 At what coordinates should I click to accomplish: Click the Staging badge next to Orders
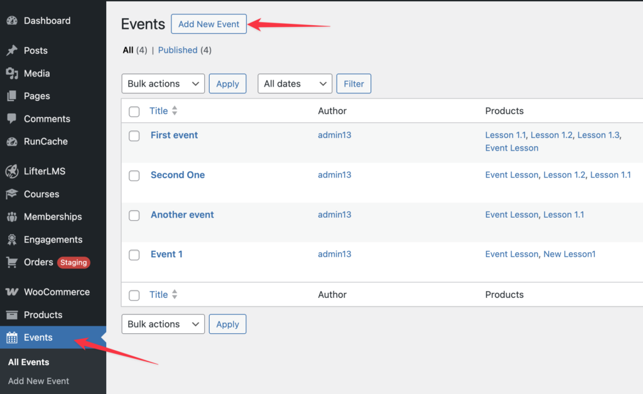click(73, 262)
